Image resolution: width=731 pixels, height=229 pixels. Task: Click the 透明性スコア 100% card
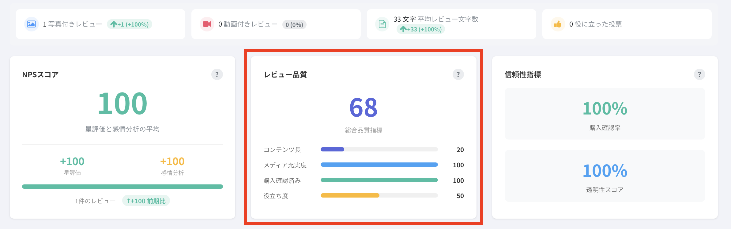pyautogui.click(x=605, y=176)
